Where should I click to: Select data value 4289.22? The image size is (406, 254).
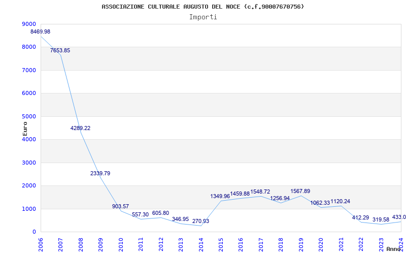pyautogui.click(x=80, y=128)
